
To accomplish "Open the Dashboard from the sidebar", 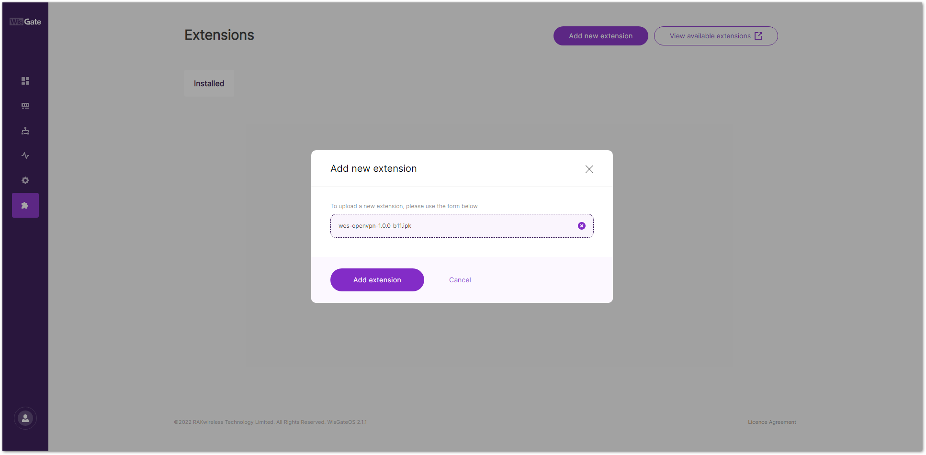I will click(25, 81).
